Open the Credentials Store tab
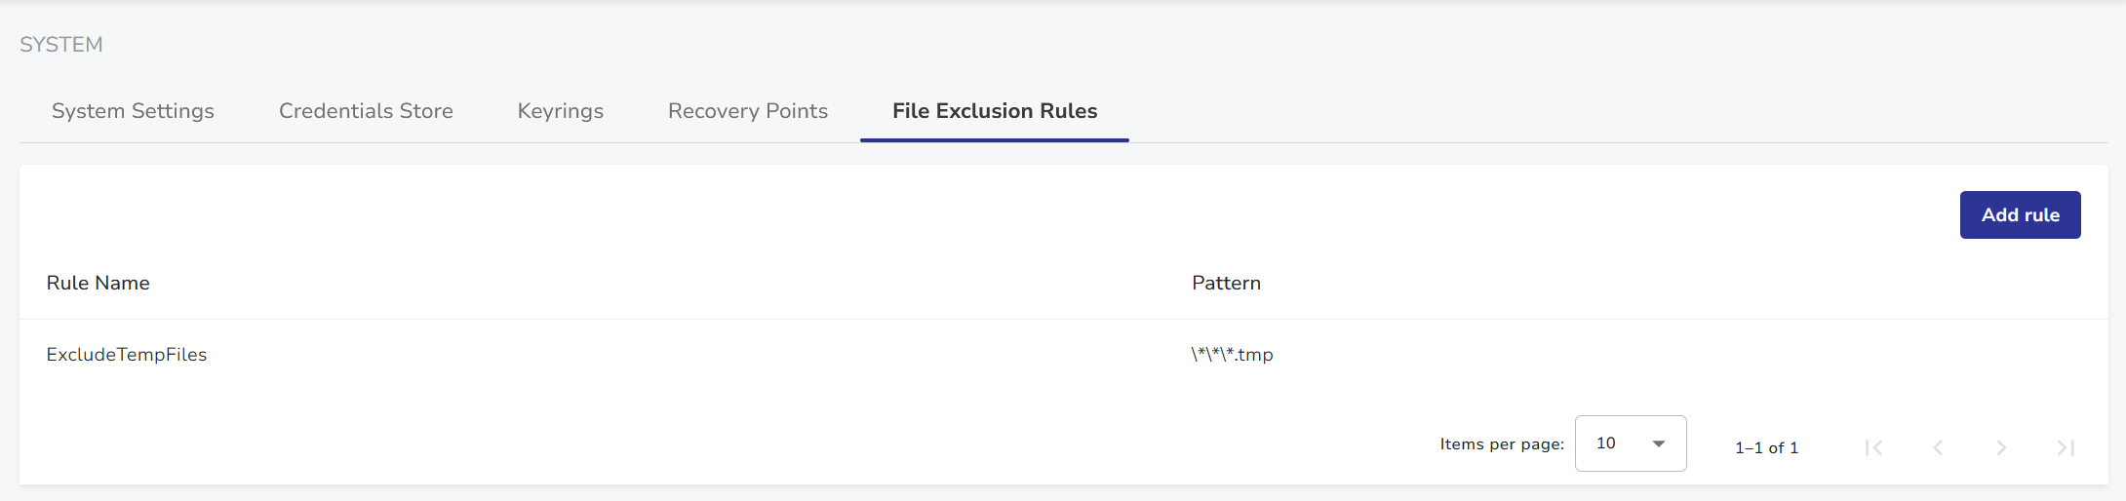This screenshot has width=2126, height=501. coord(366,111)
